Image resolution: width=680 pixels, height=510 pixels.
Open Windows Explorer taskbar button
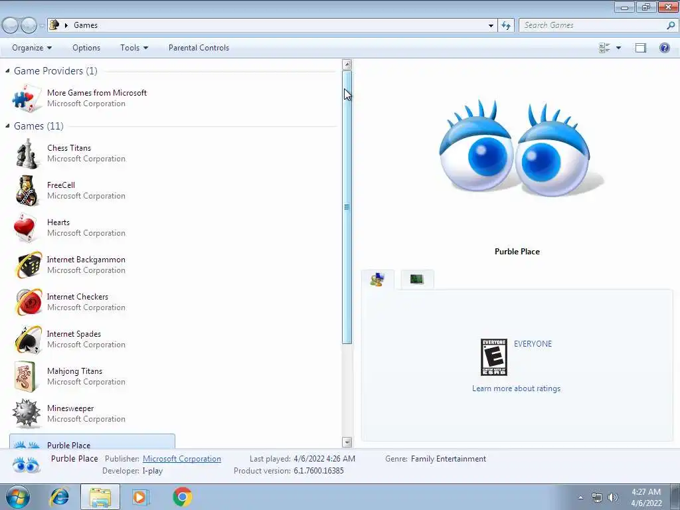pyautogui.click(x=100, y=497)
